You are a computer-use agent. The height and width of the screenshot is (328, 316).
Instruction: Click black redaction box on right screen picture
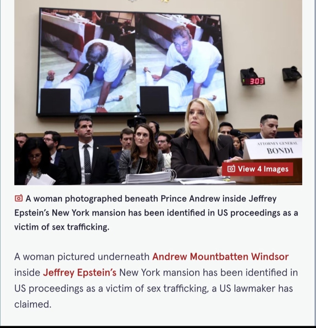(154, 100)
